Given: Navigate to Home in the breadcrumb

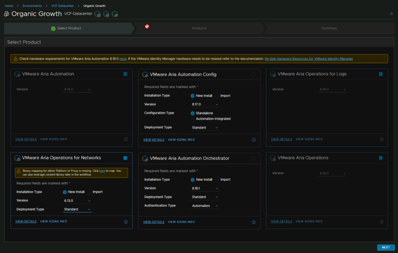Looking at the screenshot, I should (x=9, y=6).
